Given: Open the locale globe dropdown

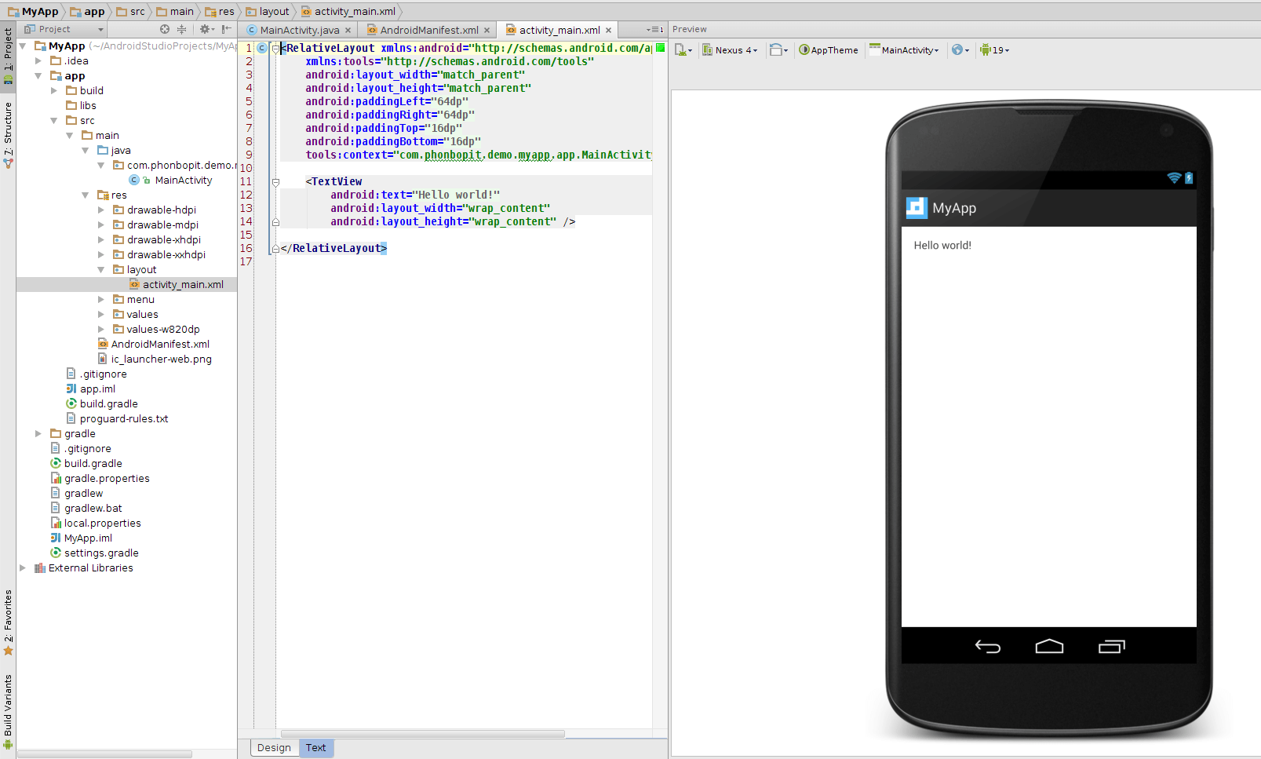Looking at the screenshot, I should click(960, 50).
